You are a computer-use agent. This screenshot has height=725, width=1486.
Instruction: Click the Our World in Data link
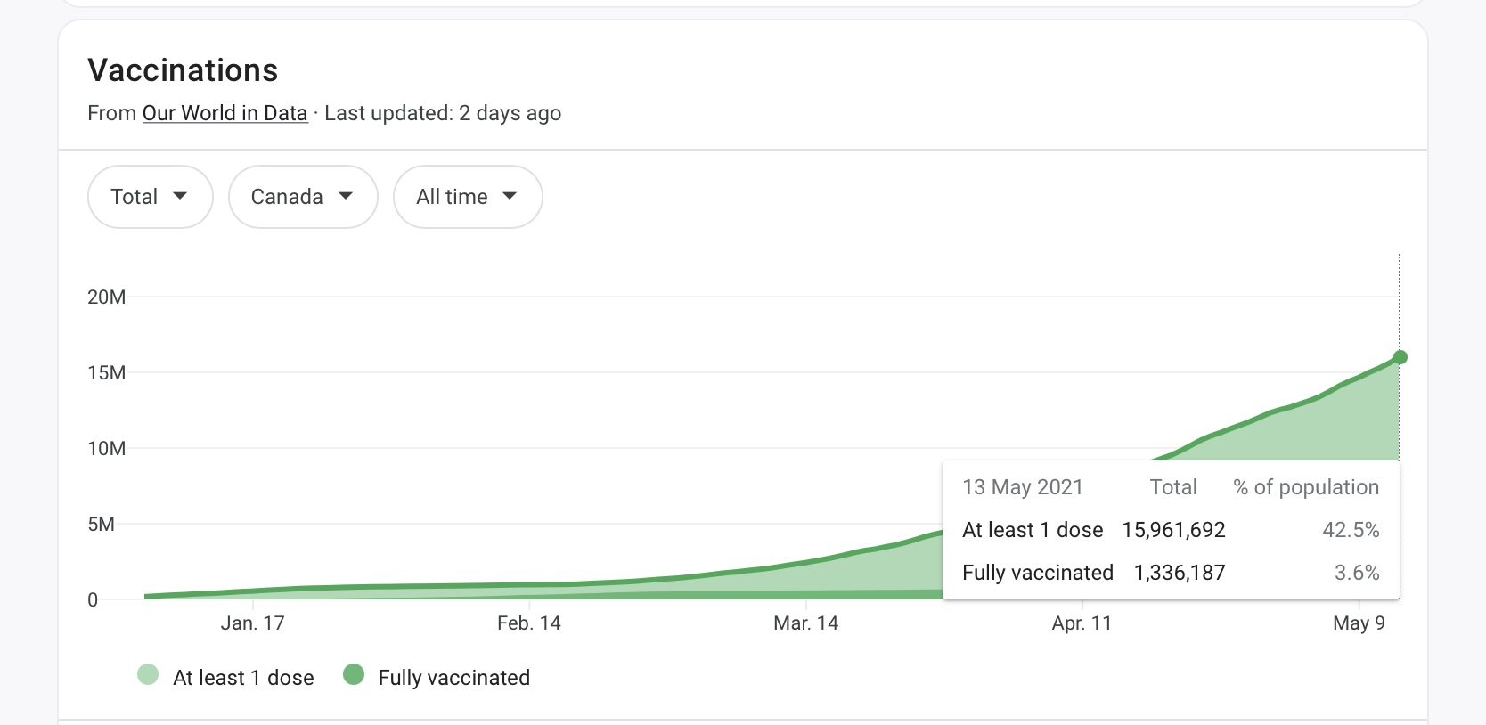coord(225,113)
